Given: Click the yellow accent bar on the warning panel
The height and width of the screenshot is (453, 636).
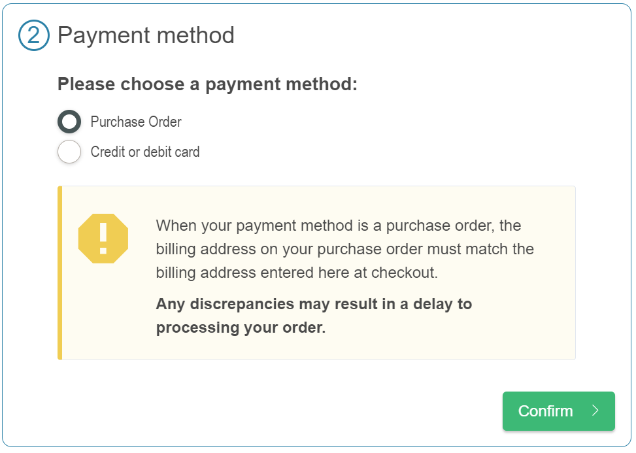Looking at the screenshot, I should (59, 273).
